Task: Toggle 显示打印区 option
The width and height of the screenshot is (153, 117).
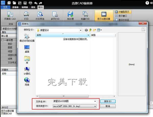Action: coord(122,20)
